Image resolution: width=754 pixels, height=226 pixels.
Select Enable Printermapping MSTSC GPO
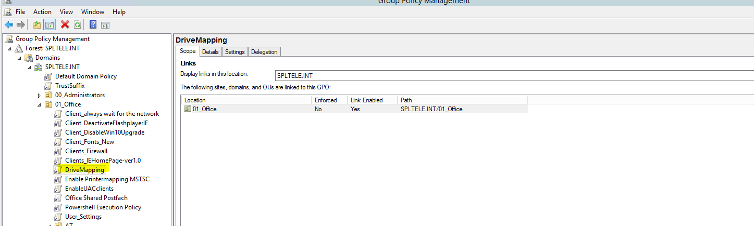(x=107, y=179)
